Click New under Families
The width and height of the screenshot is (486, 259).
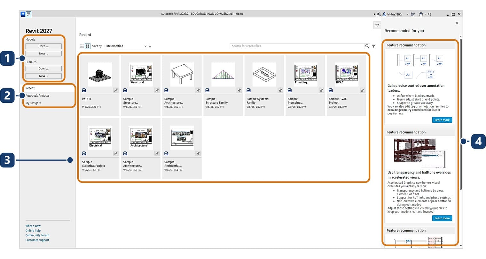[x=43, y=76]
